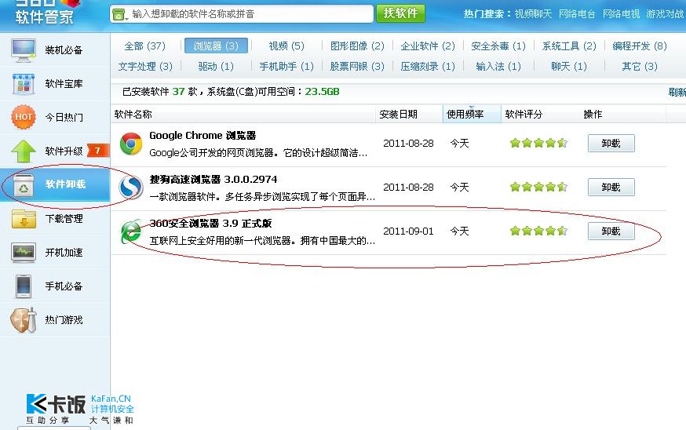Screen dimensions: 686x430
Task: Select the 全部 (37) category tab
Action: [x=144, y=46]
